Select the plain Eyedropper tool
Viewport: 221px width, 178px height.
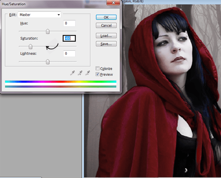[x=72, y=73]
